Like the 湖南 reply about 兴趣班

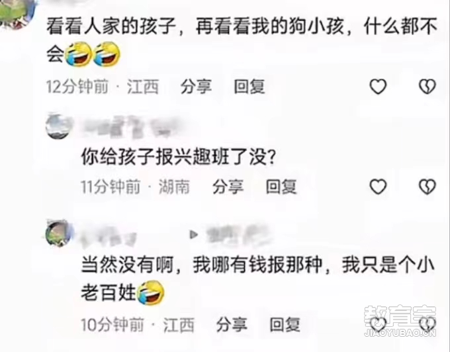378,187
